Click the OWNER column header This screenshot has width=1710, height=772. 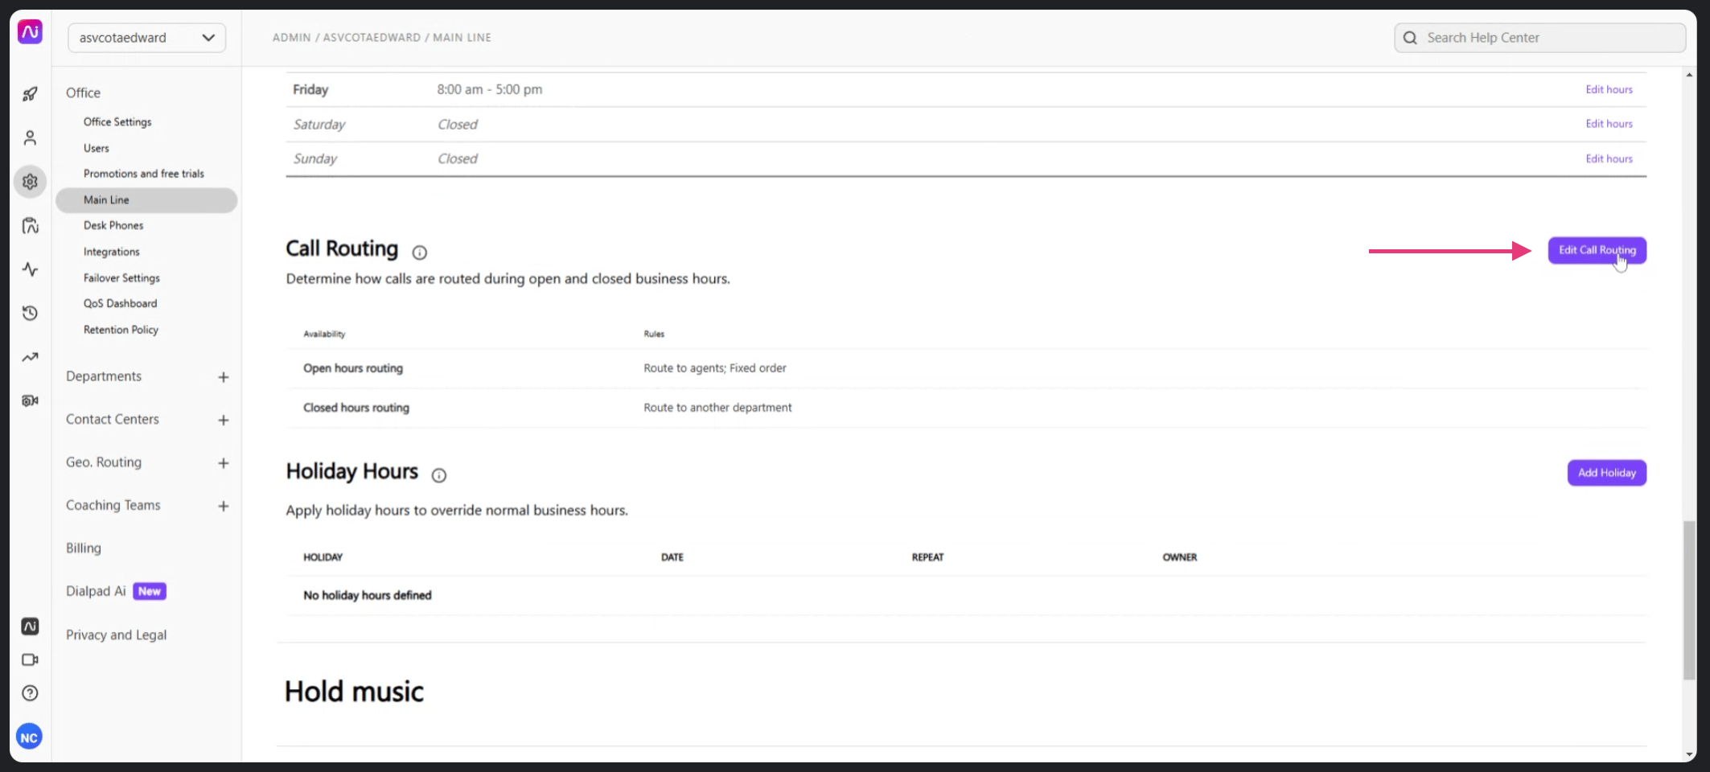pyautogui.click(x=1179, y=557)
